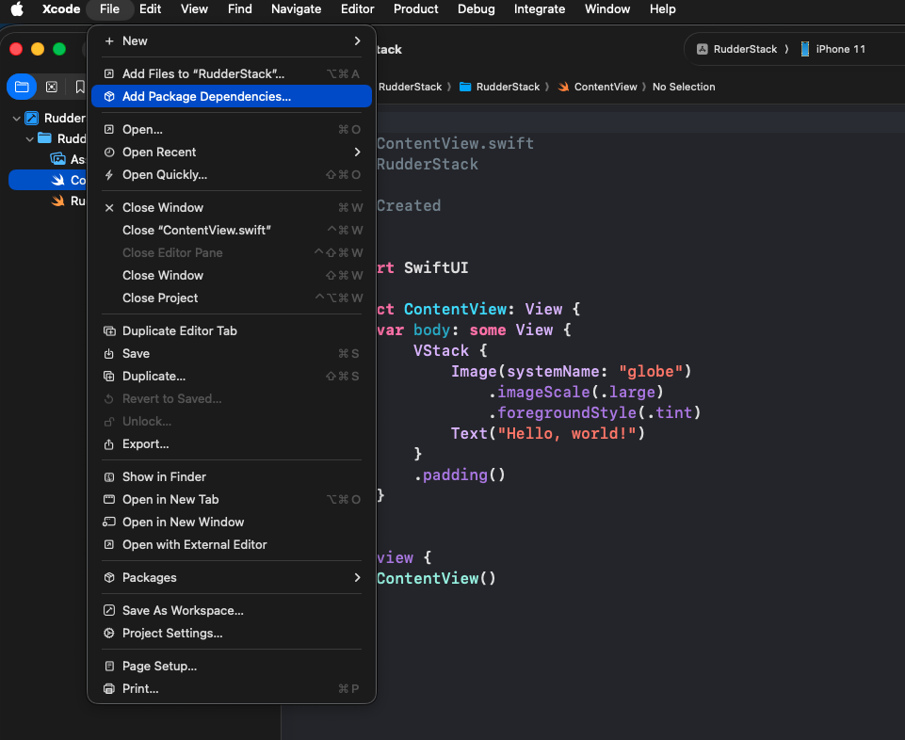Select the Assets catalog in navigator
The width and height of the screenshot is (905, 740).
68,159
